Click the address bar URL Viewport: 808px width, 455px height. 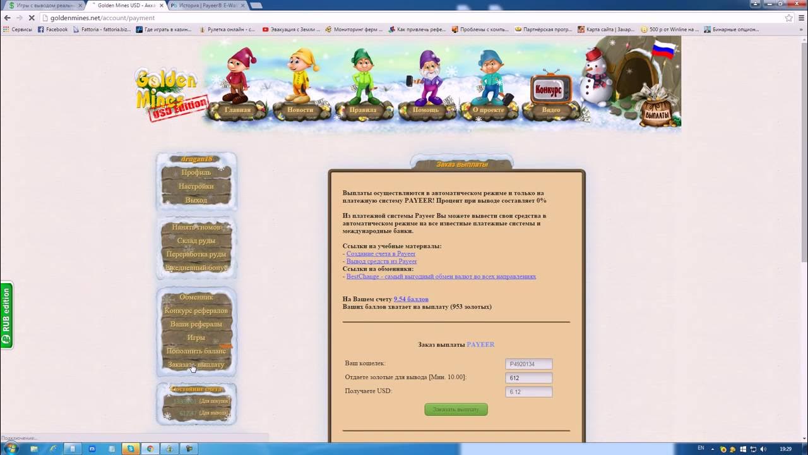tap(102, 18)
